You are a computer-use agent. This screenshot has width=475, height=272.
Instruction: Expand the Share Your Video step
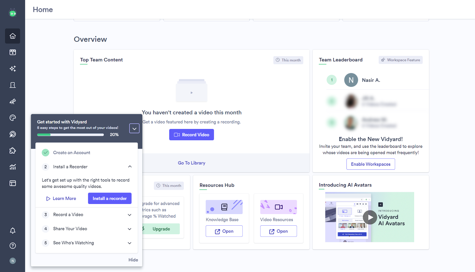click(x=129, y=229)
